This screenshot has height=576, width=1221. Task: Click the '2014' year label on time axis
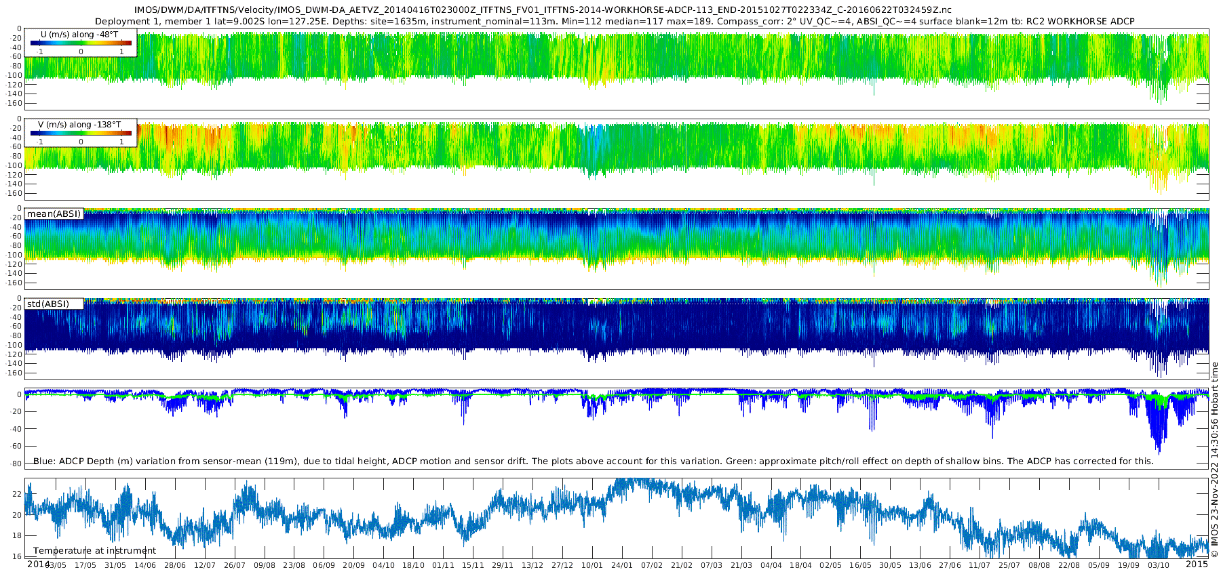click(38, 564)
